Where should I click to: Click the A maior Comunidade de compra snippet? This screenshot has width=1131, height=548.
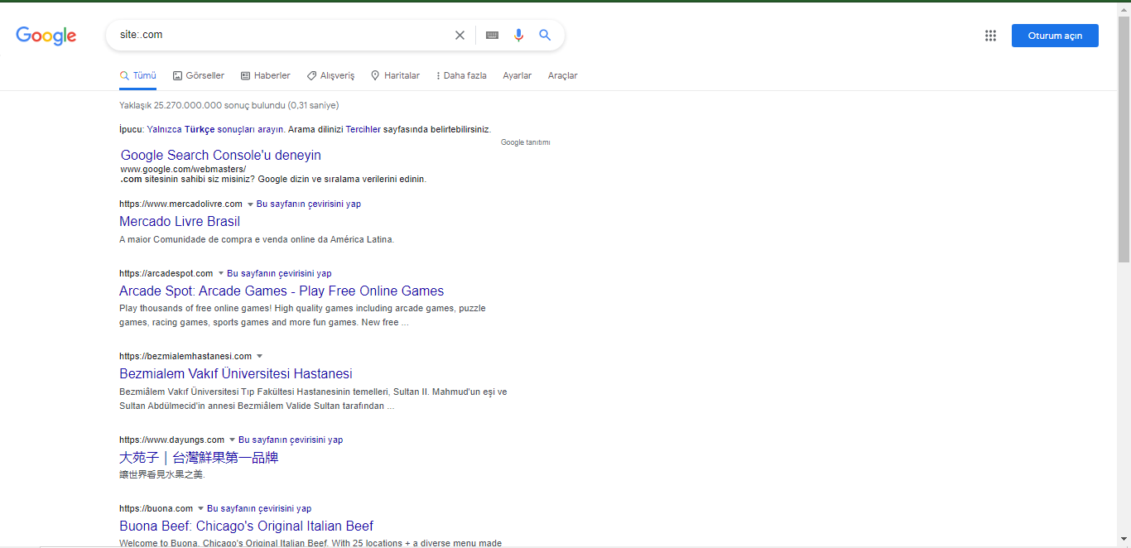pyautogui.click(x=257, y=239)
